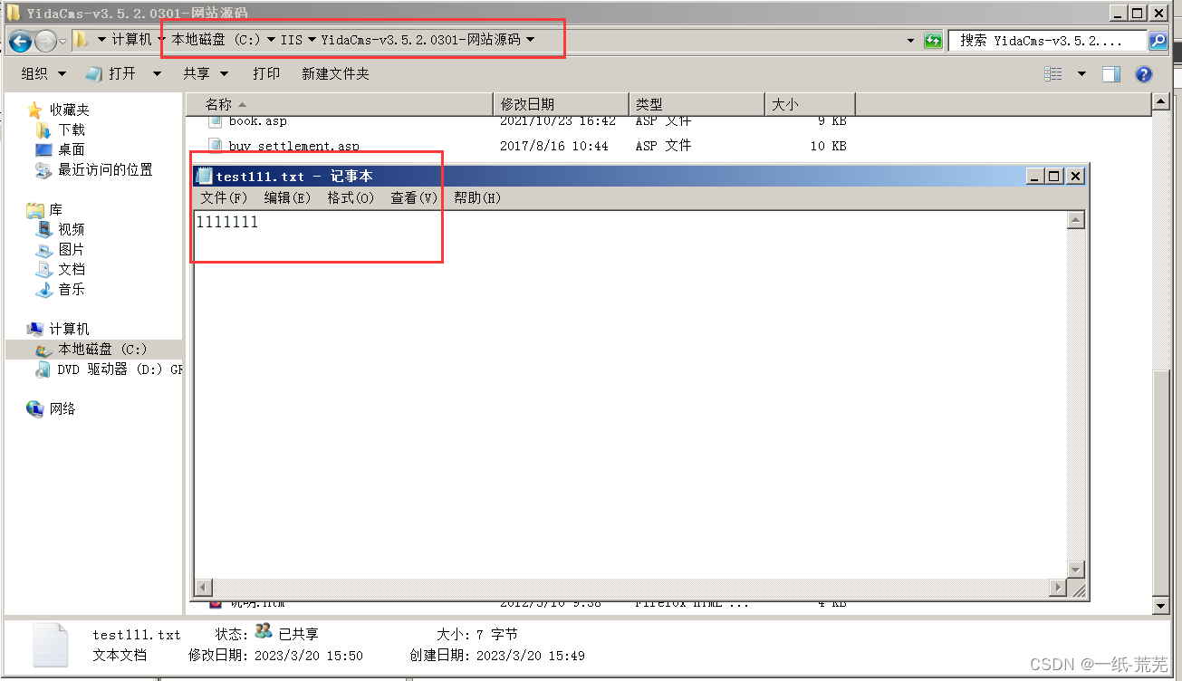
Task: Toggle the preview pane icon
Action: (1111, 74)
